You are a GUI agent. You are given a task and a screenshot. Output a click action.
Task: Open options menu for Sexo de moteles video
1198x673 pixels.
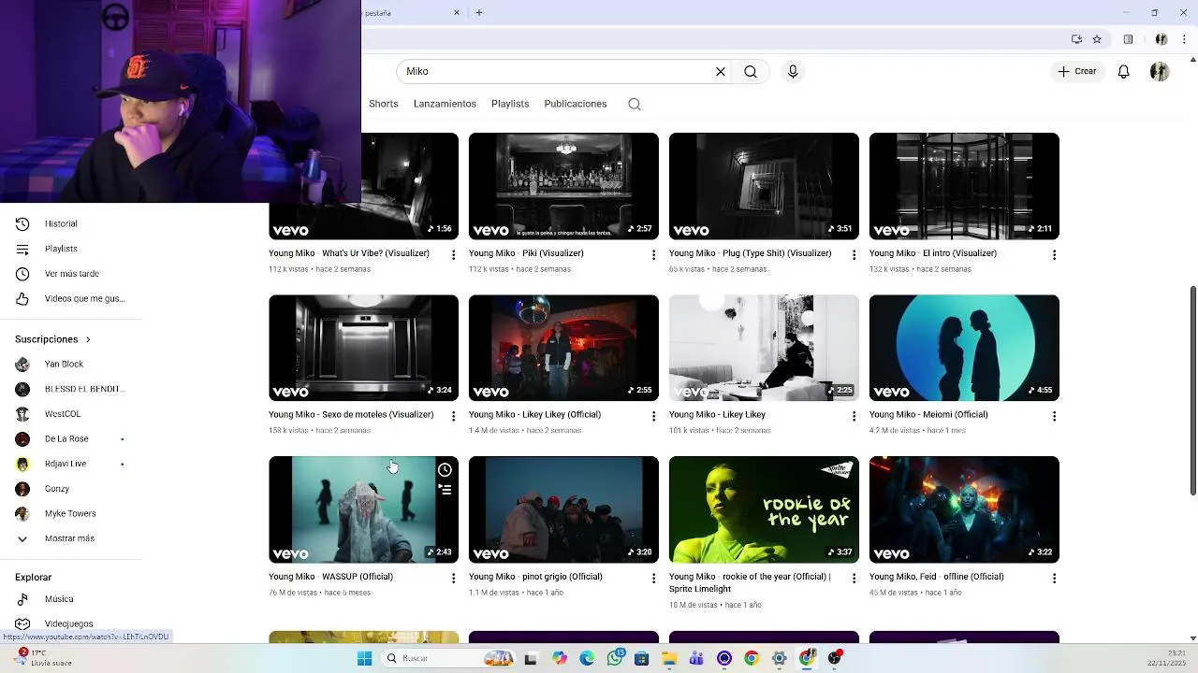pos(453,417)
